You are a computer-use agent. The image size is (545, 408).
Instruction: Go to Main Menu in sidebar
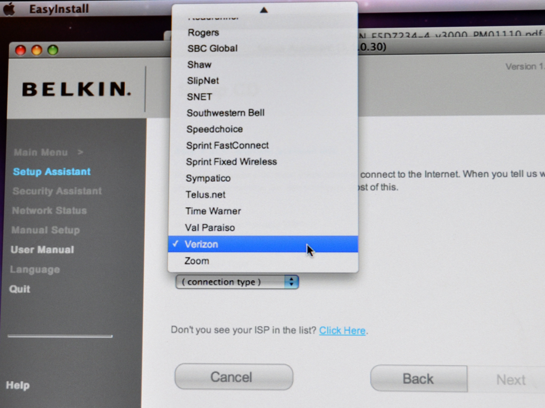(x=40, y=152)
